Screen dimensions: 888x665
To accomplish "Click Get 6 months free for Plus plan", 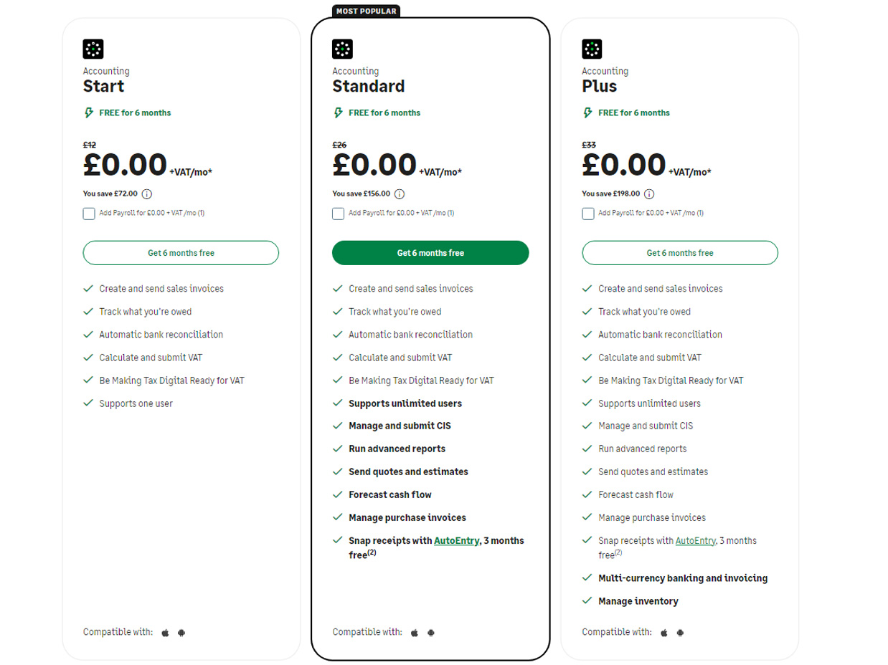I will (x=680, y=253).
